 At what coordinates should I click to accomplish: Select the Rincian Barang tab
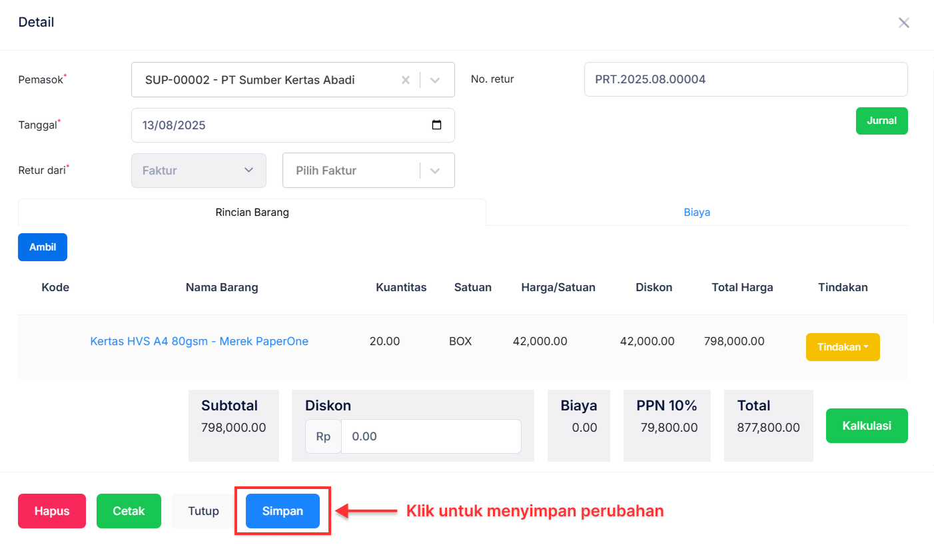click(252, 212)
